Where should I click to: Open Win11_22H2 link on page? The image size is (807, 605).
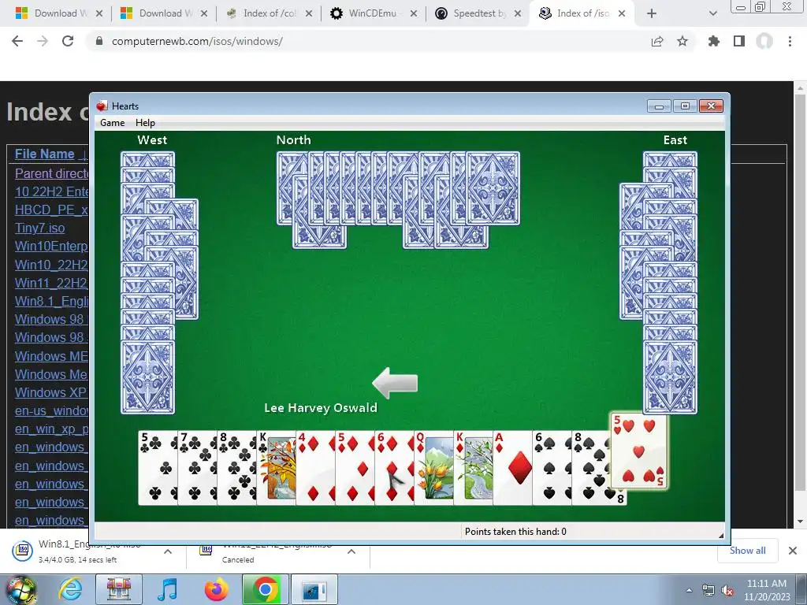(52, 283)
